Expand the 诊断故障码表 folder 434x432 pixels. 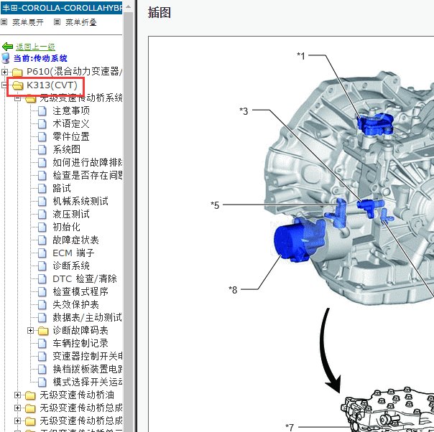(x=30, y=331)
